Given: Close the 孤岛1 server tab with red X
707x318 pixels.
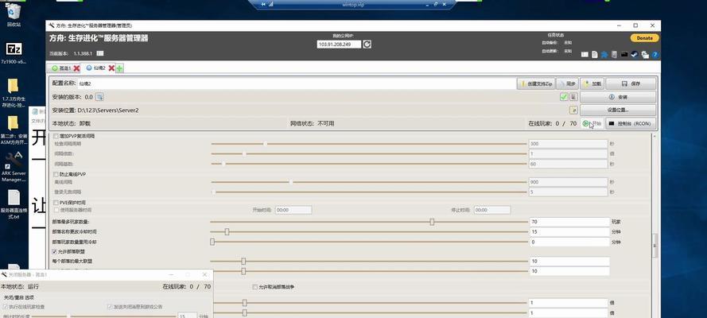Looking at the screenshot, I should [76, 68].
